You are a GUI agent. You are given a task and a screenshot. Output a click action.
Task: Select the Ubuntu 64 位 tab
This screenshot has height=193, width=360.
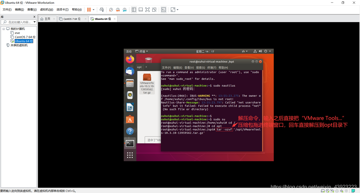pos(103,19)
